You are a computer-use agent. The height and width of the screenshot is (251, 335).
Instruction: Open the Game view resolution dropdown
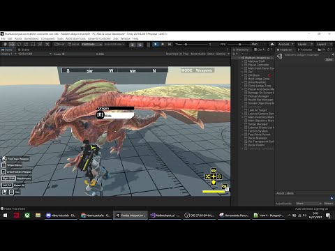tap(35, 54)
